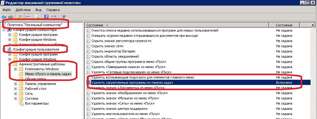
Task: Toggle the action pane toolbar icon
Action: (54, 17)
